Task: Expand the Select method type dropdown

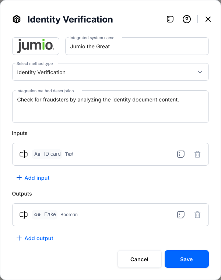Action: [x=110, y=72]
